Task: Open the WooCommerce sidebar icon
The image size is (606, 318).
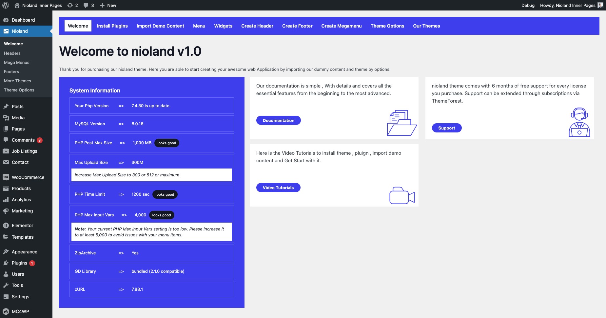Action: click(x=6, y=177)
